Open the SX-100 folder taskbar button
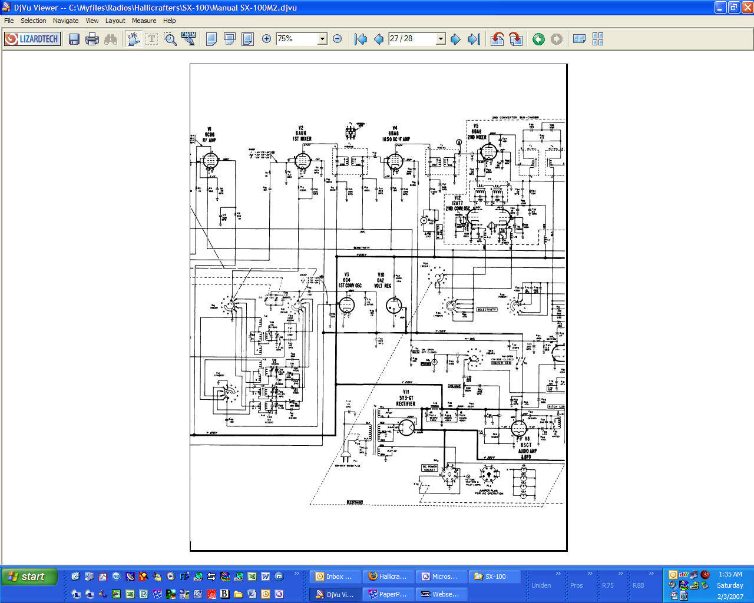 (x=494, y=577)
